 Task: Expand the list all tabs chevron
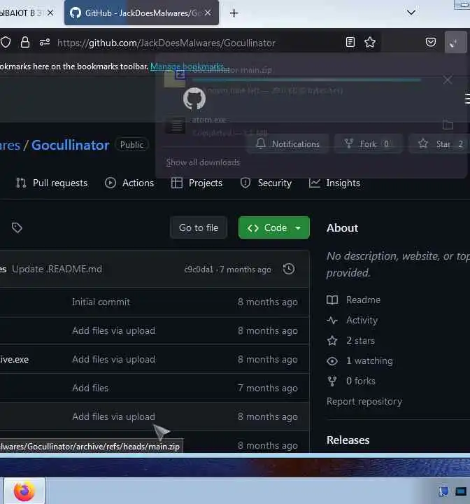click(411, 13)
